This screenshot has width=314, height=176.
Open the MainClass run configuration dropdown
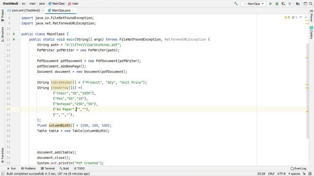tap(253, 3)
